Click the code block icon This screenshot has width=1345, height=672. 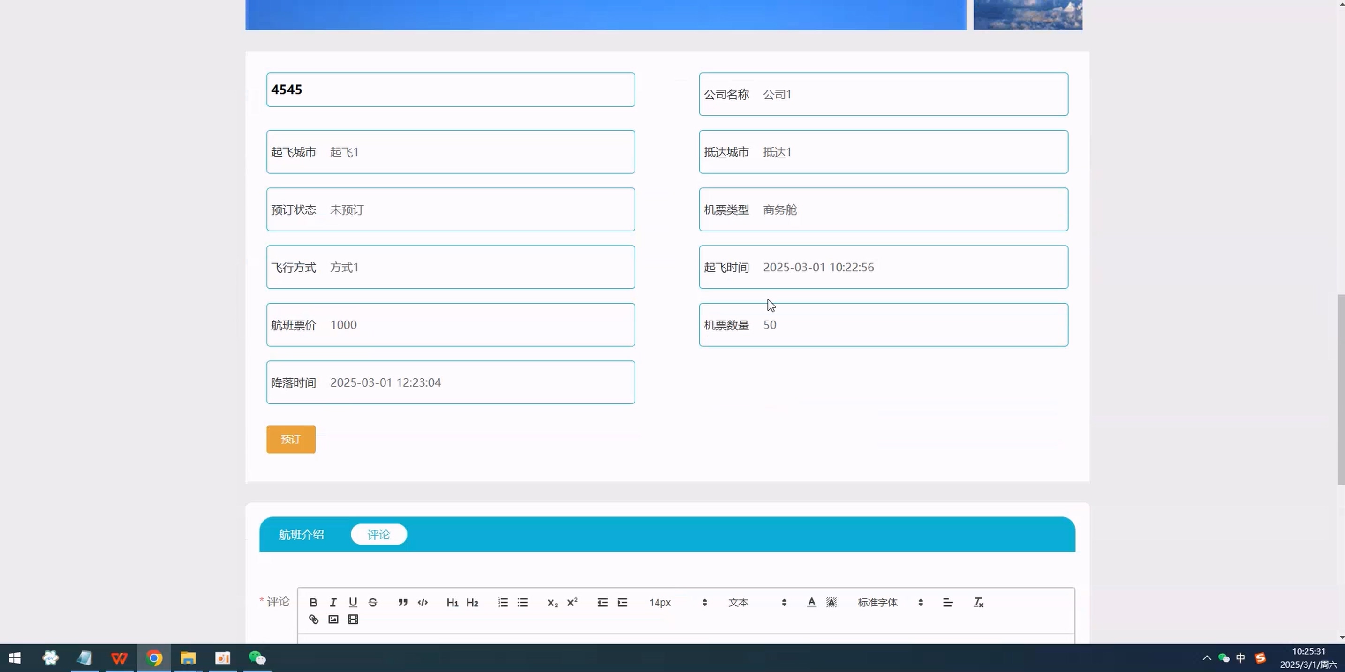[x=423, y=603]
